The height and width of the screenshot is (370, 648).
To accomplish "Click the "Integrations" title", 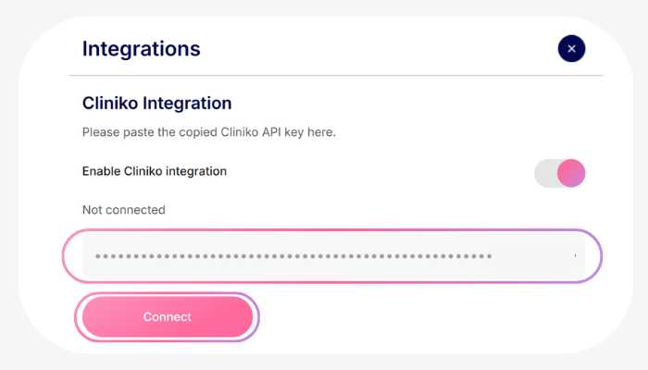I will 141,49.
